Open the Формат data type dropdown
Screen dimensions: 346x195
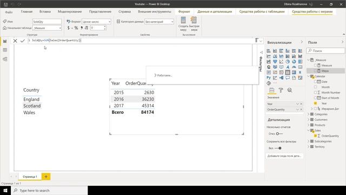pyautogui.click(x=96, y=22)
